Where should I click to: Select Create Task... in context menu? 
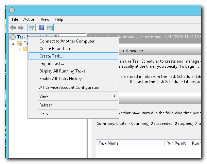(x=73, y=56)
